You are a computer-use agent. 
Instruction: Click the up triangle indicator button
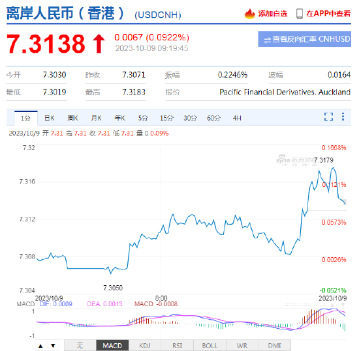tap(40, 346)
